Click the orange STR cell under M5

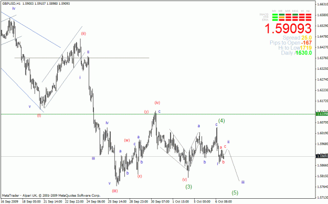click(x=282, y=17)
